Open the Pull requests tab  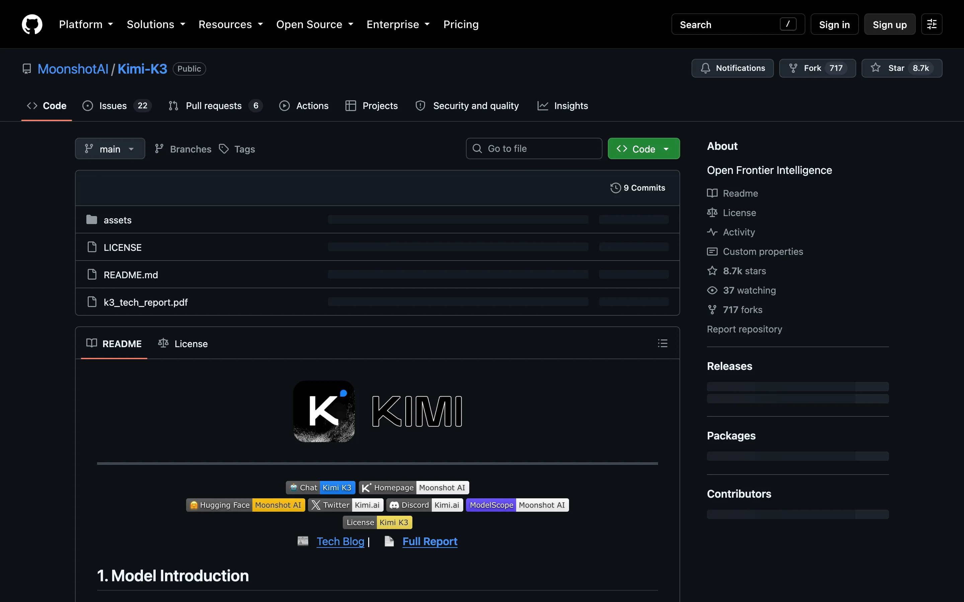pyautogui.click(x=215, y=105)
